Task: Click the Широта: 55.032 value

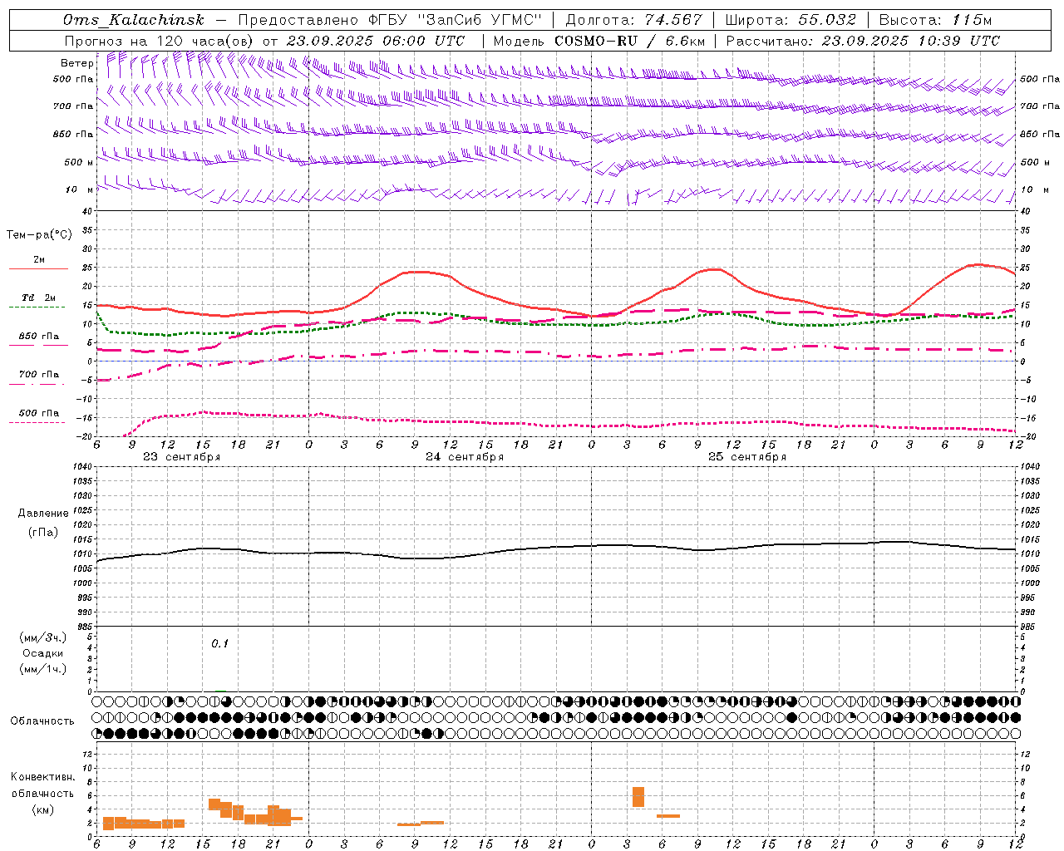Action: 791,20
